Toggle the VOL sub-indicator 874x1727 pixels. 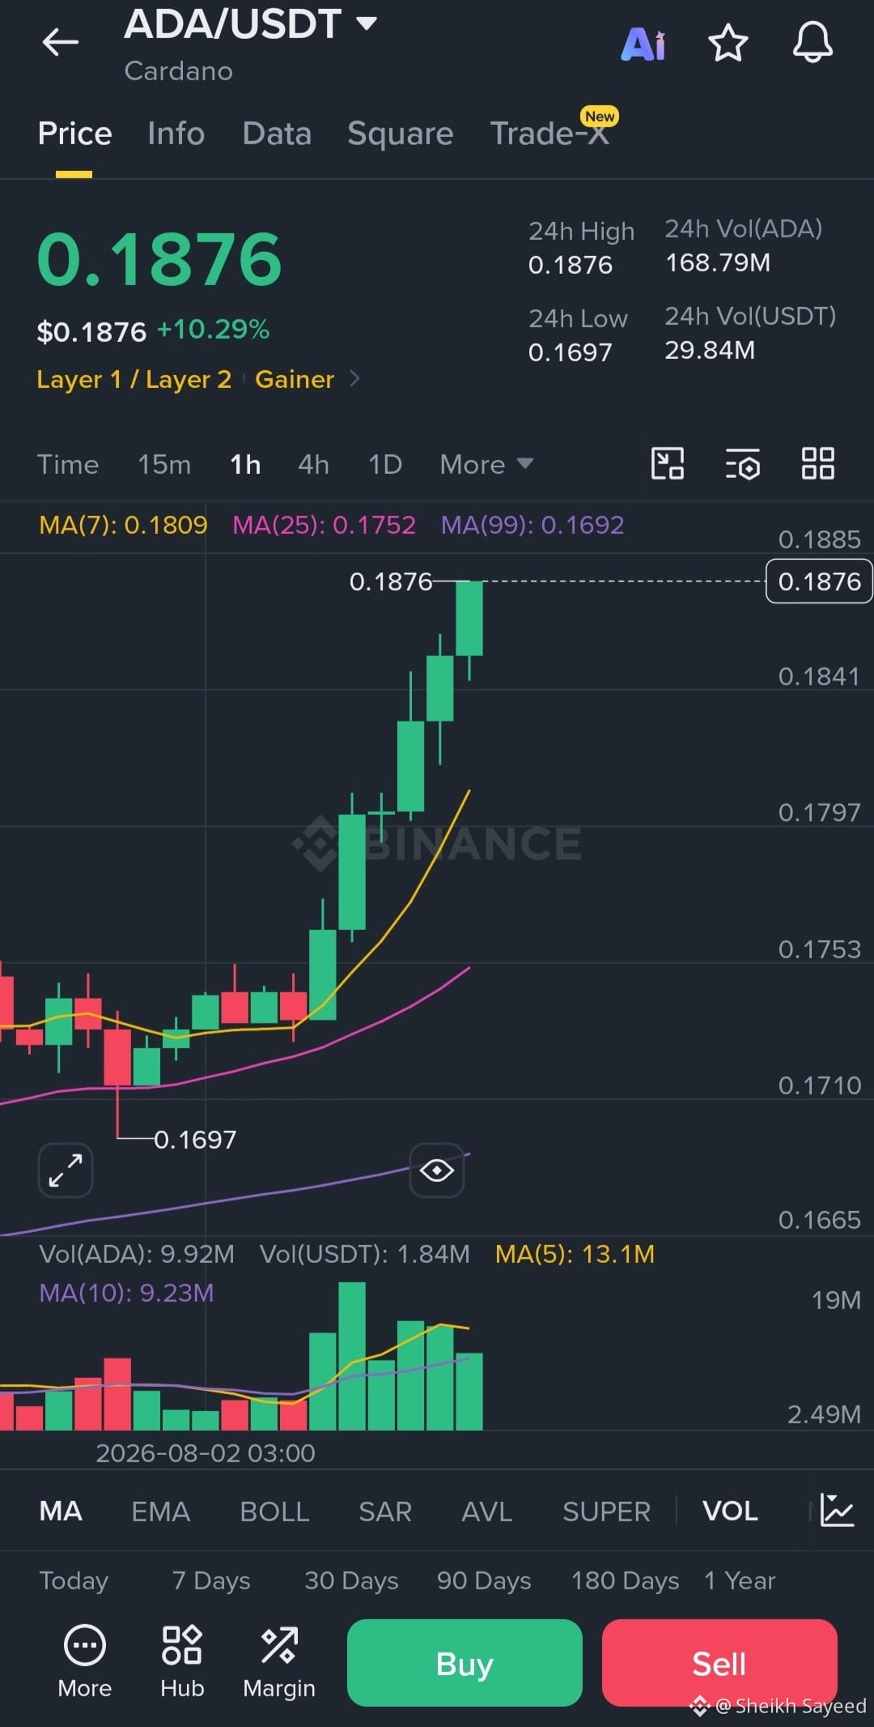(730, 1511)
